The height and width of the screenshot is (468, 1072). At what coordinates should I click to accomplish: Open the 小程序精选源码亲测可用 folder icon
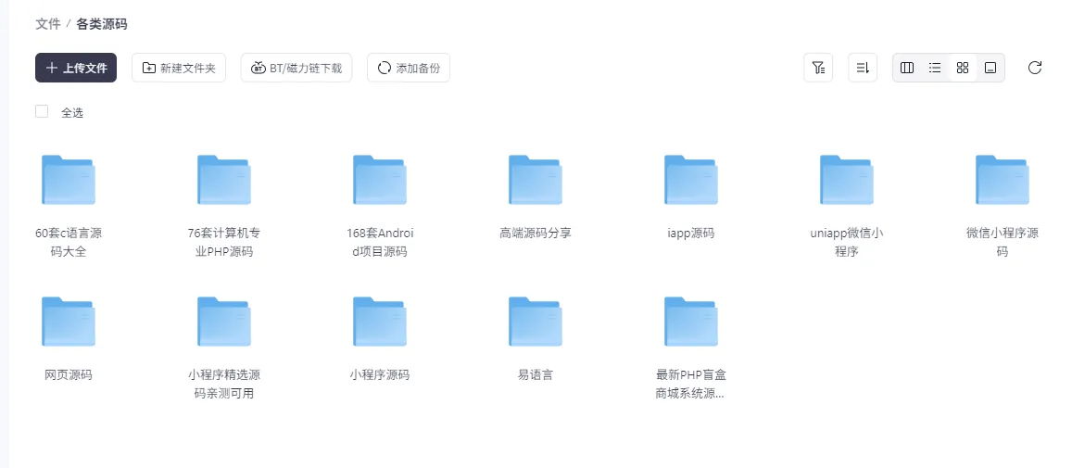[224, 321]
